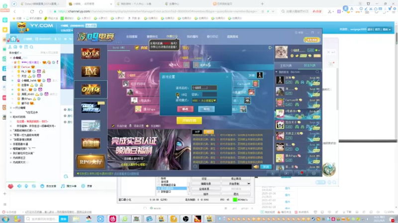Click the edit pencil icon beside room name

209,58
